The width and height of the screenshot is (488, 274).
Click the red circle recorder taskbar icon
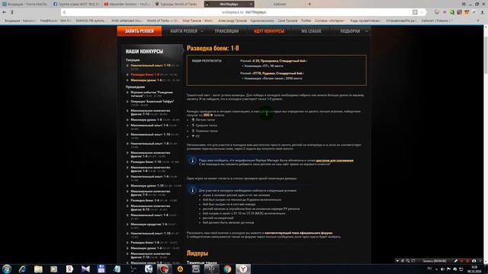(x=165, y=269)
